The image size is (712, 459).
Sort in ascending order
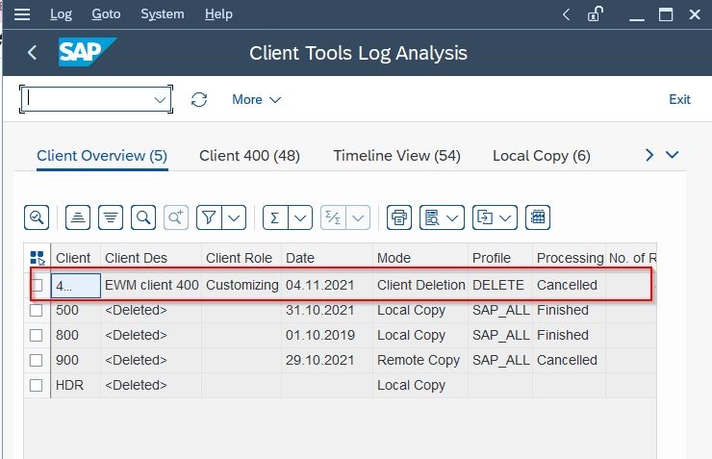[78, 217]
